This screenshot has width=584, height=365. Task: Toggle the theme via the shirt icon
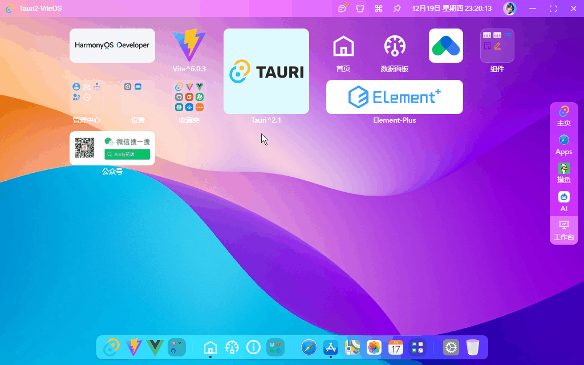tap(360, 8)
